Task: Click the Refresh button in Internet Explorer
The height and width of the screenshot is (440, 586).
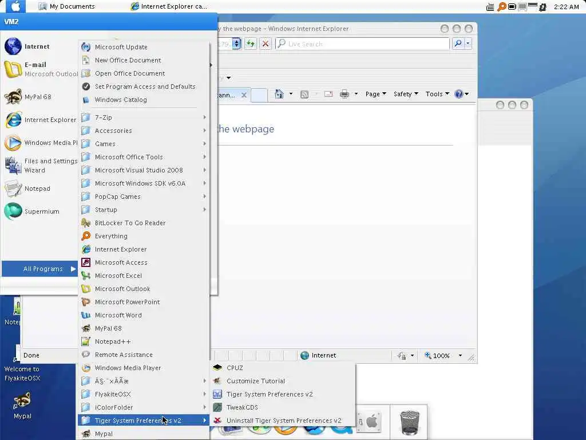Action: pos(251,44)
